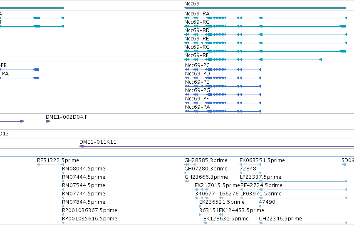Select transcript Ncc69-RA label
Image resolution: width=354 pixels, height=225 pixels.
click(x=197, y=14)
